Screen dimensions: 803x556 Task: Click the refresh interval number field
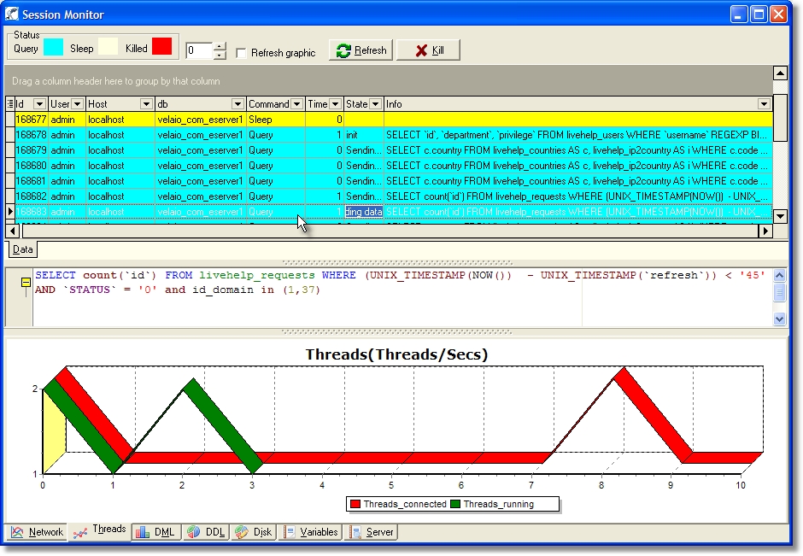[199, 50]
